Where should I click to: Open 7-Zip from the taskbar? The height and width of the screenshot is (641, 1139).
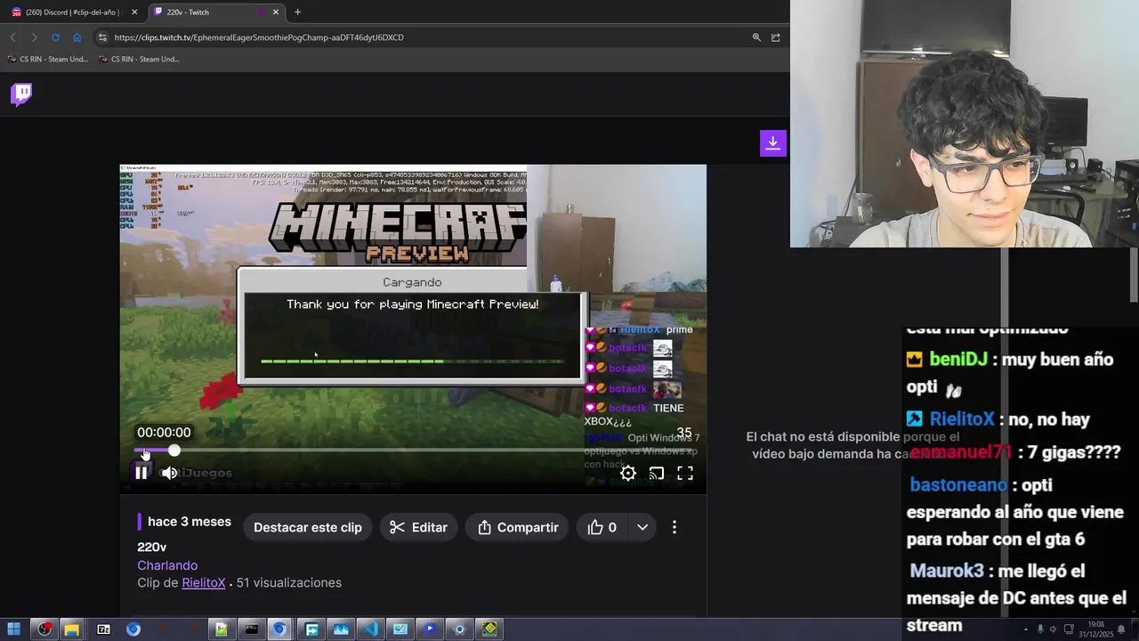pos(103,629)
